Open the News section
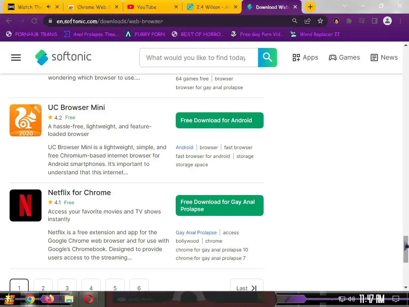 tap(384, 58)
